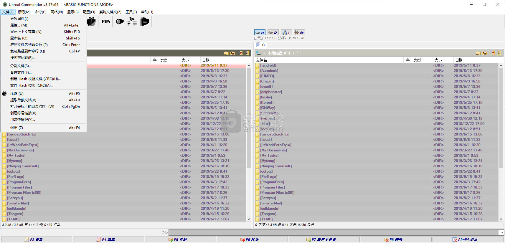Viewport: 505px width, 243px height.
Task: Open the 标记(M) menu
Action: click(24, 12)
